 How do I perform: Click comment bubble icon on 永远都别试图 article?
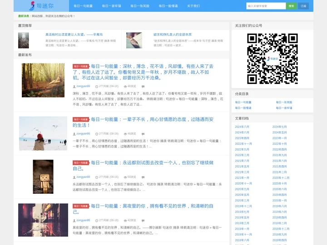click(x=143, y=177)
